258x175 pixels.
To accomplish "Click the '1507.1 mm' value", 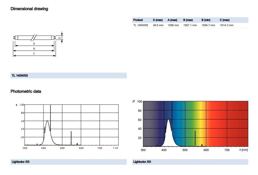I will [190, 25].
